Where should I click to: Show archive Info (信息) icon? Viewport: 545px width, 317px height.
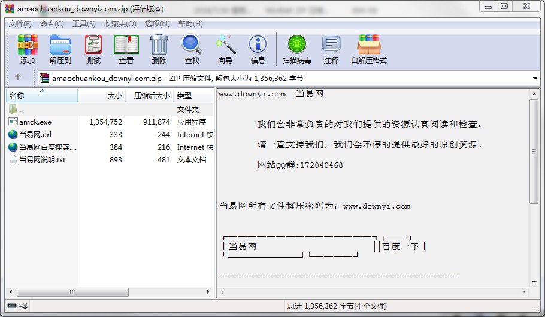pos(258,44)
